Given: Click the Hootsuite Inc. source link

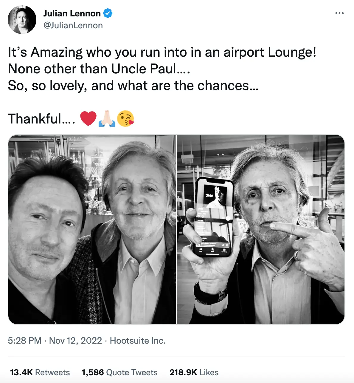Looking at the screenshot, I should coord(138,340).
